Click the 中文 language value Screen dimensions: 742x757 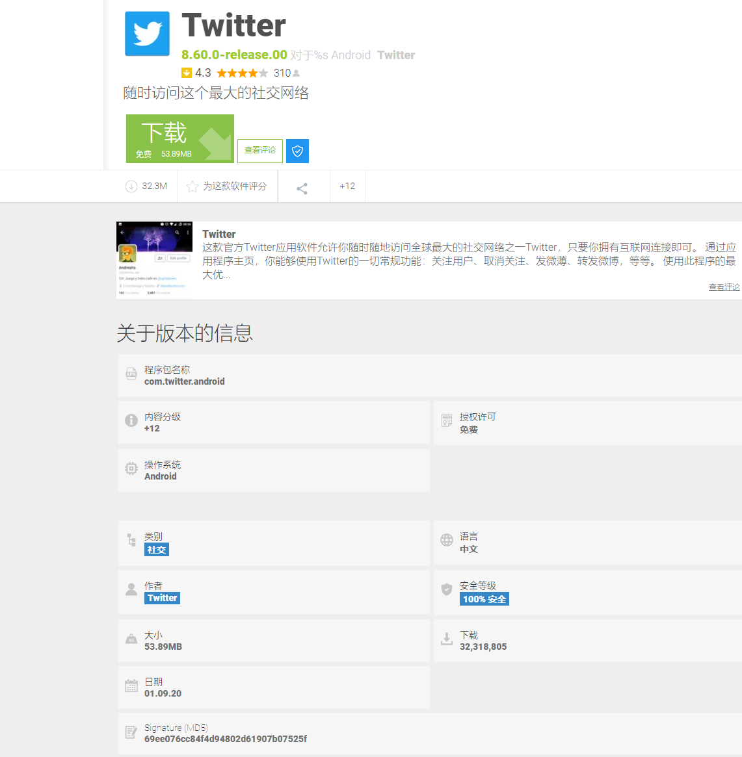pyautogui.click(x=469, y=550)
